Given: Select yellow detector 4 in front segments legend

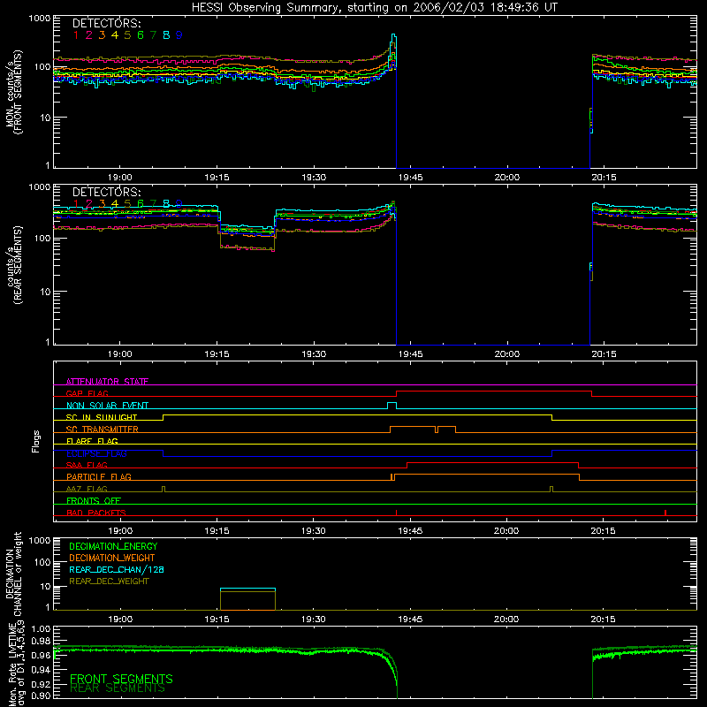Looking at the screenshot, I should tap(115, 35).
